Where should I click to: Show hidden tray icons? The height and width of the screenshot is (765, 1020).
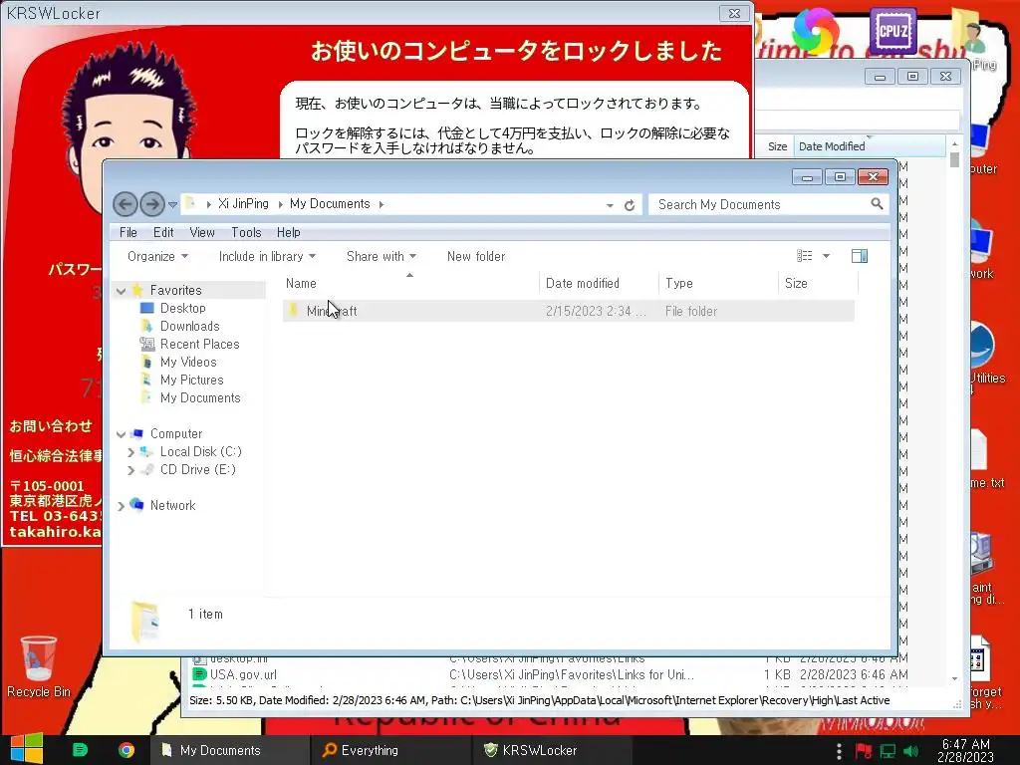(839, 750)
